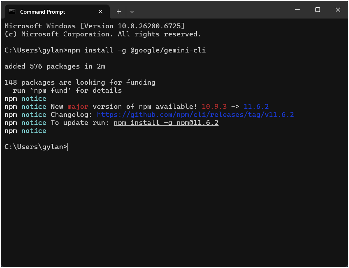
Task: Click empty title bar area right of the tabs
Action: tap(210, 10)
